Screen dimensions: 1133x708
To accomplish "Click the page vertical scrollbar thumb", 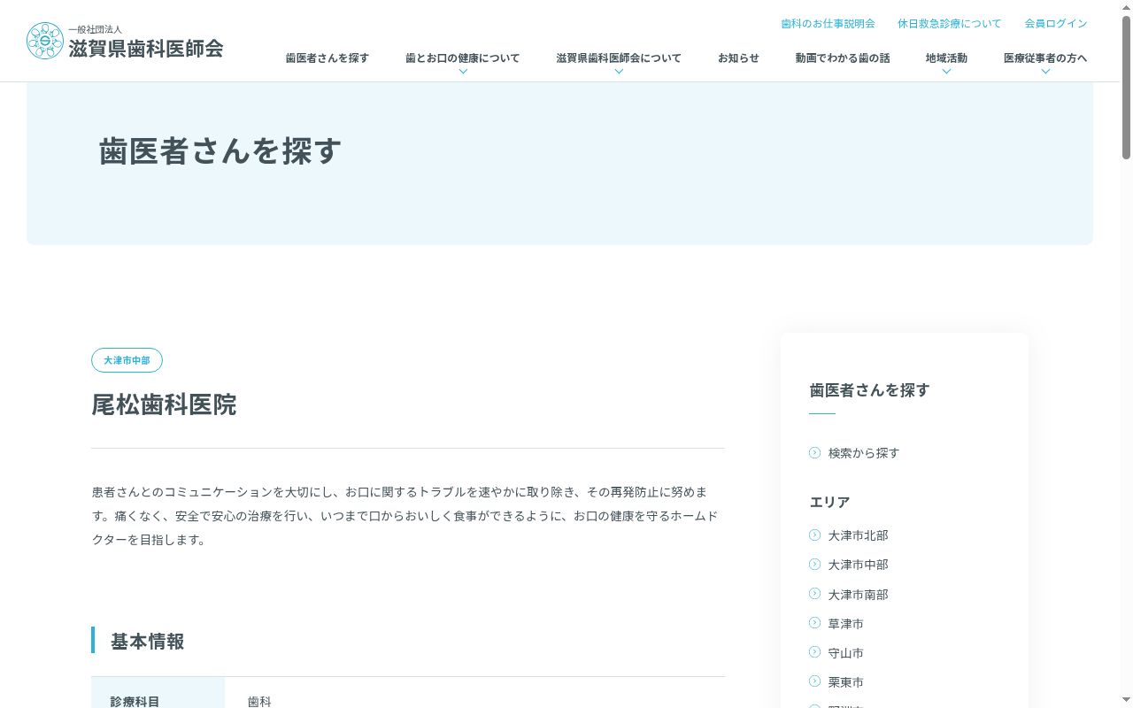I will (x=1126, y=87).
